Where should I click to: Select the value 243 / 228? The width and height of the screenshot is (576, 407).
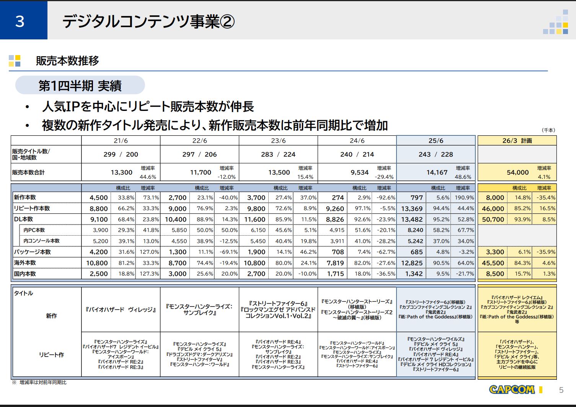(436, 154)
